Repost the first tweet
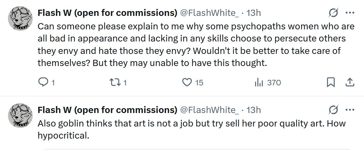Image resolution: width=364 pixels, height=150 pixels. [114, 82]
